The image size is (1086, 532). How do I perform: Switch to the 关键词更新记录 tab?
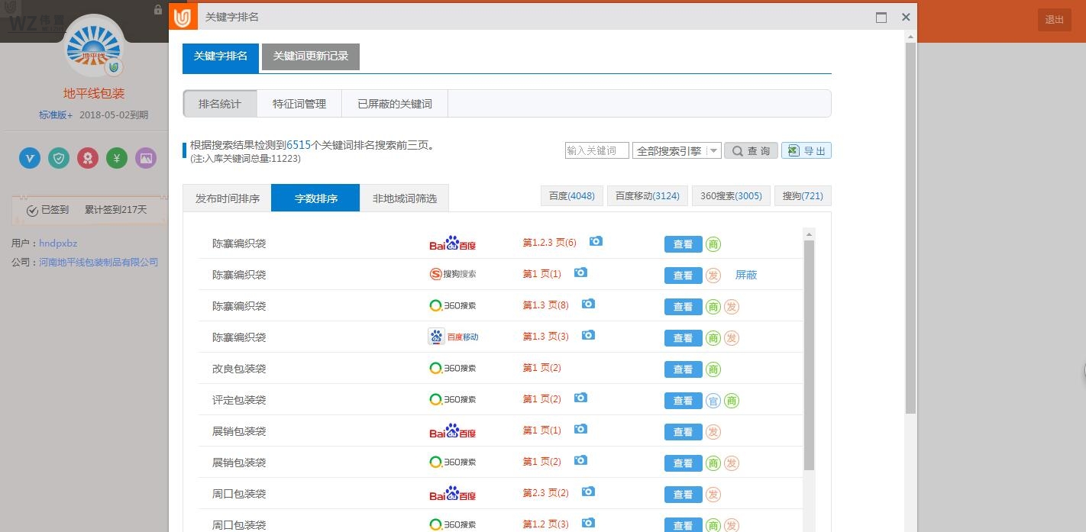(310, 56)
